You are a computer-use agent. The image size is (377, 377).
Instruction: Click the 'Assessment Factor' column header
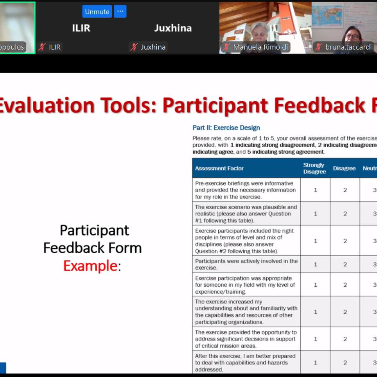click(x=219, y=168)
